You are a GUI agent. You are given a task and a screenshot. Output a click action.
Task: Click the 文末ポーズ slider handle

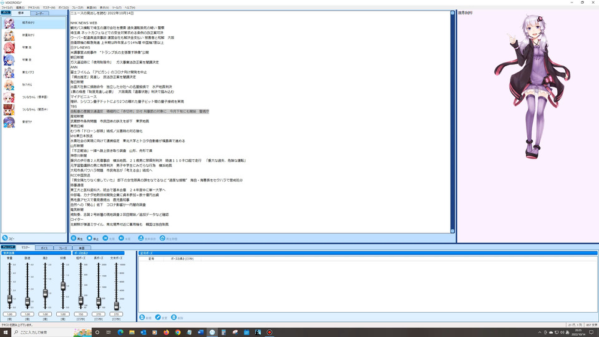tap(116, 305)
